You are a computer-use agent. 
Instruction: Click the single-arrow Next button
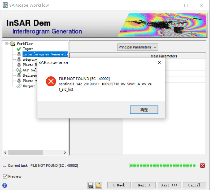[144, 185]
